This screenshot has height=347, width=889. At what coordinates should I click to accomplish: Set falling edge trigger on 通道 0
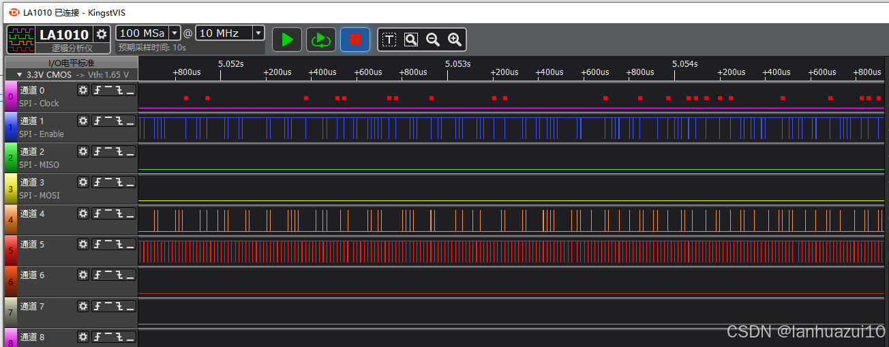coord(119,90)
